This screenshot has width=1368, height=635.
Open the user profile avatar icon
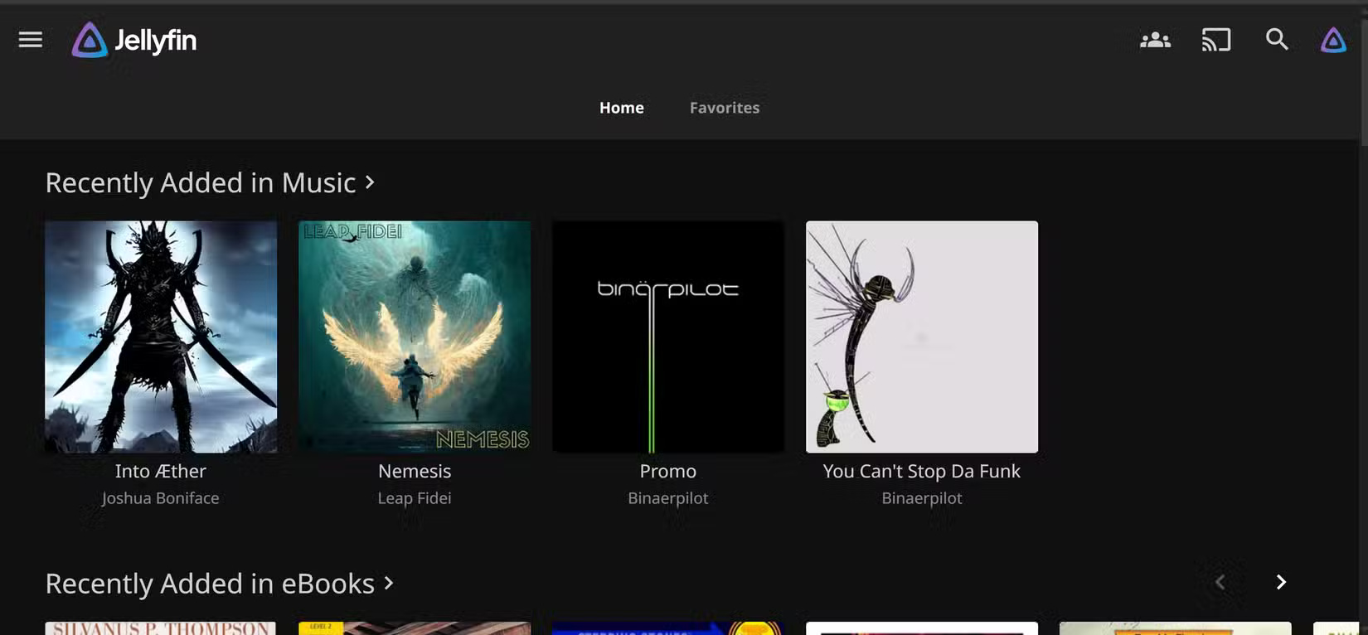pyautogui.click(x=1333, y=40)
